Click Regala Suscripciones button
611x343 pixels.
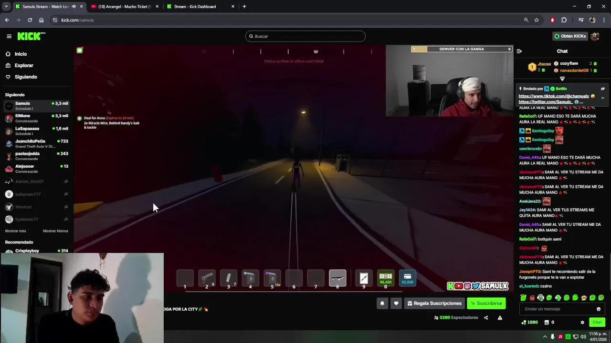[x=434, y=303]
